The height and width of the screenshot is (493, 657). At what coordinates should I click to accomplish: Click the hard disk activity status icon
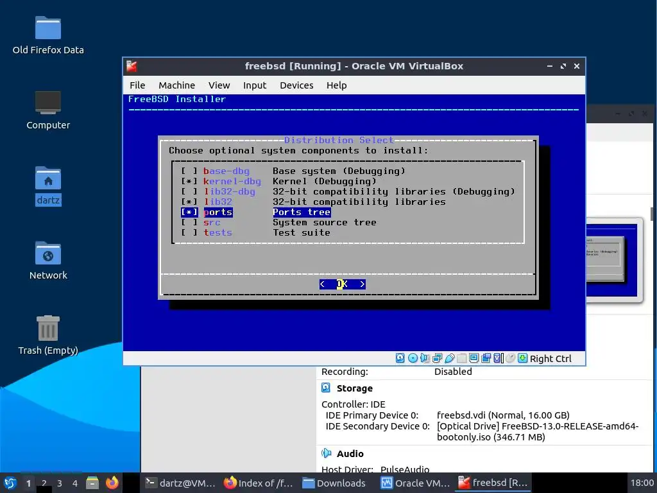pyautogui.click(x=400, y=358)
